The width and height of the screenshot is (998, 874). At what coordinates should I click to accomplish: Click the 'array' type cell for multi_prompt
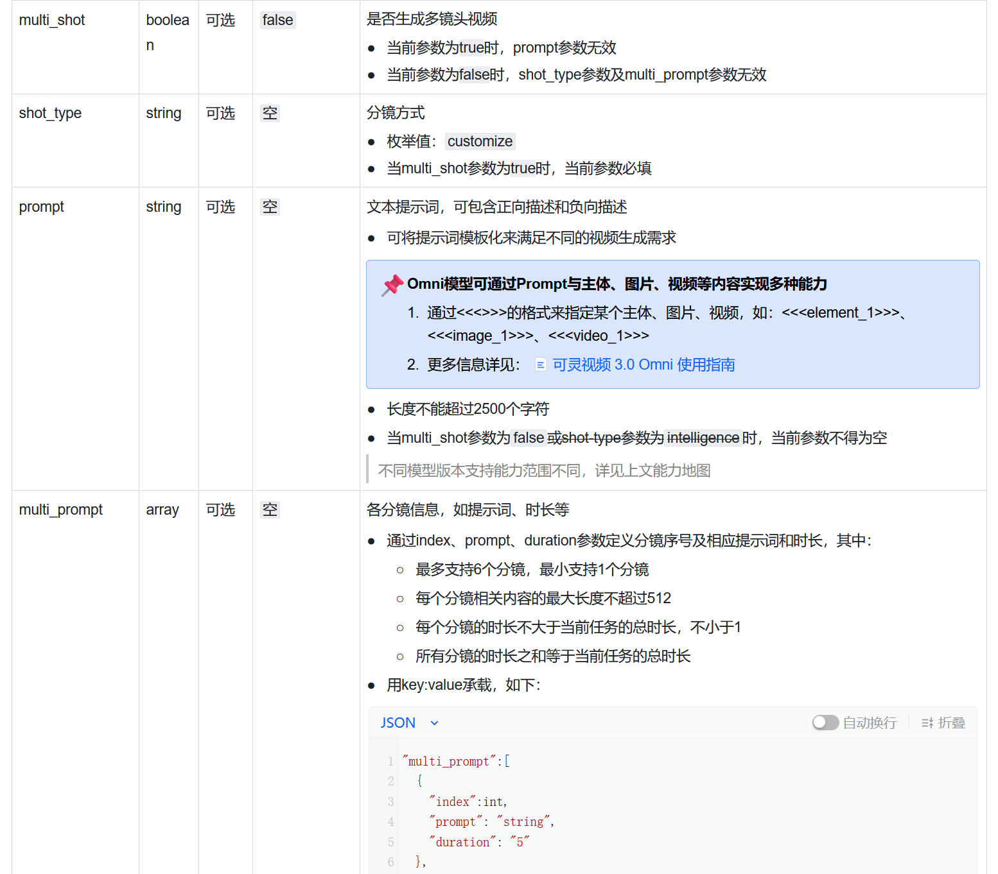pos(162,510)
